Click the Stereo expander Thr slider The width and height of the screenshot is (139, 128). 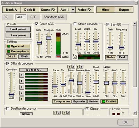click(x=96, y=41)
